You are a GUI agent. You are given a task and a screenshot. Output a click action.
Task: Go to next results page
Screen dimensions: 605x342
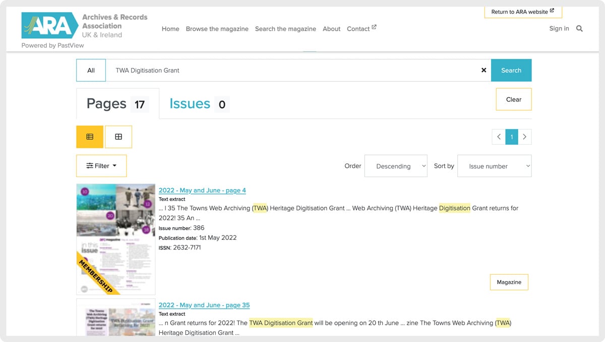tap(525, 137)
